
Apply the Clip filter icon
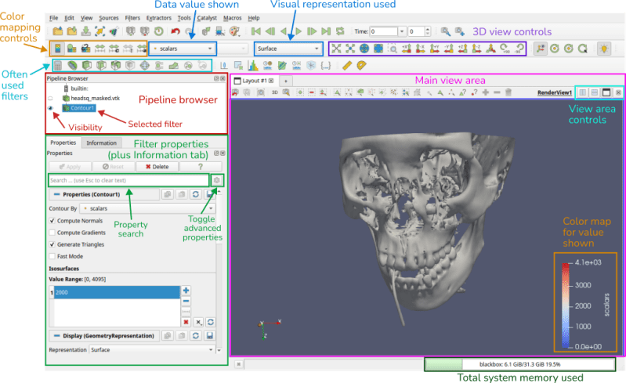point(87,66)
